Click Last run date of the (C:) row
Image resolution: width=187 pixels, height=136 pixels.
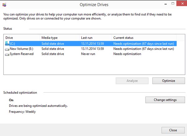pyautogui.click(x=93, y=44)
